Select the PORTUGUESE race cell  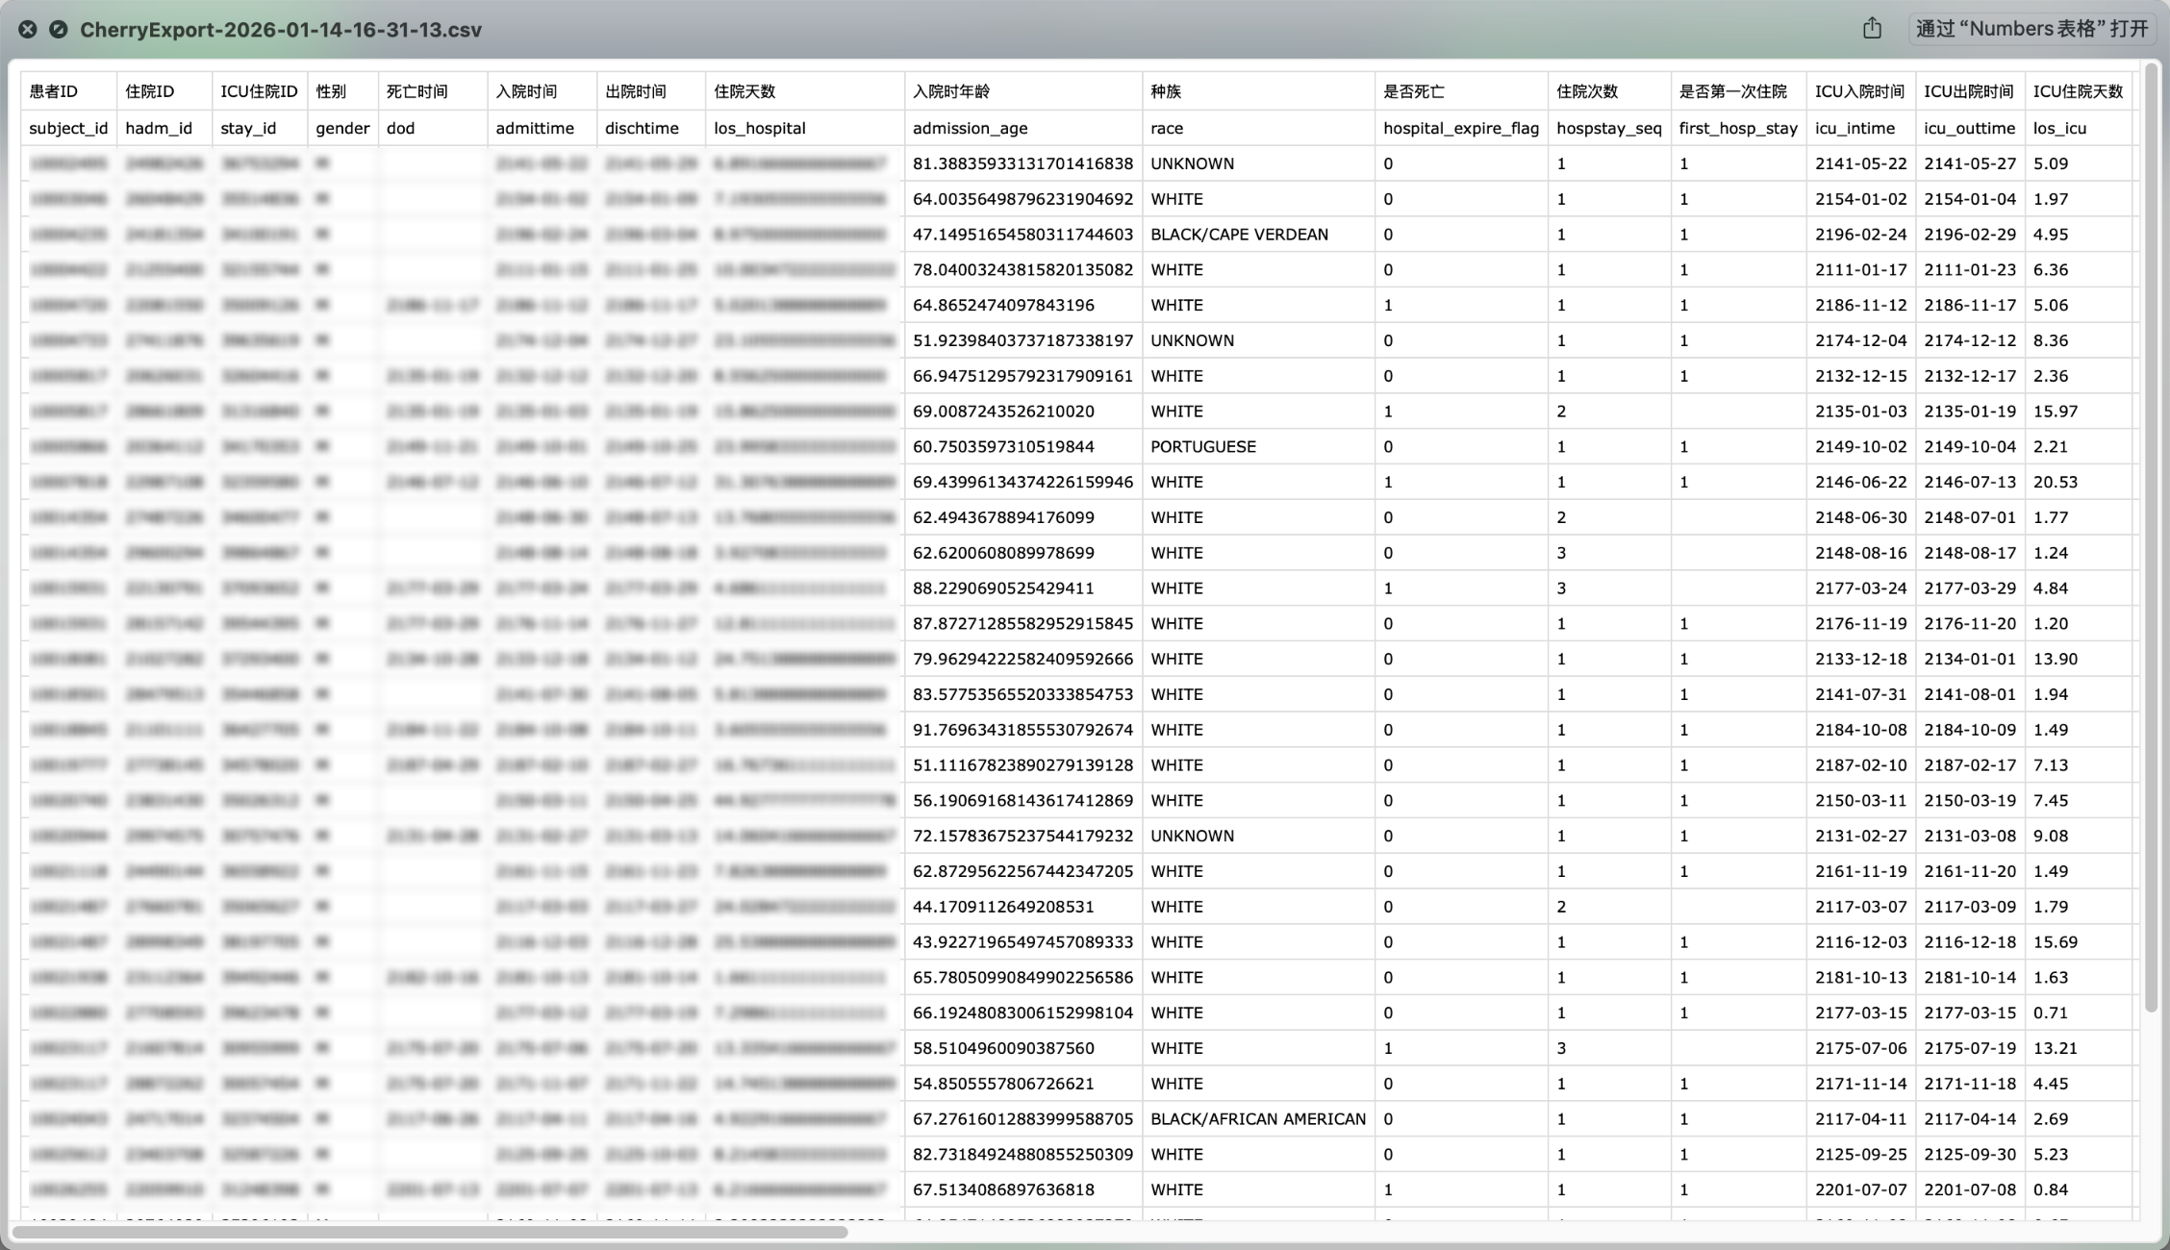[1203, 446]
